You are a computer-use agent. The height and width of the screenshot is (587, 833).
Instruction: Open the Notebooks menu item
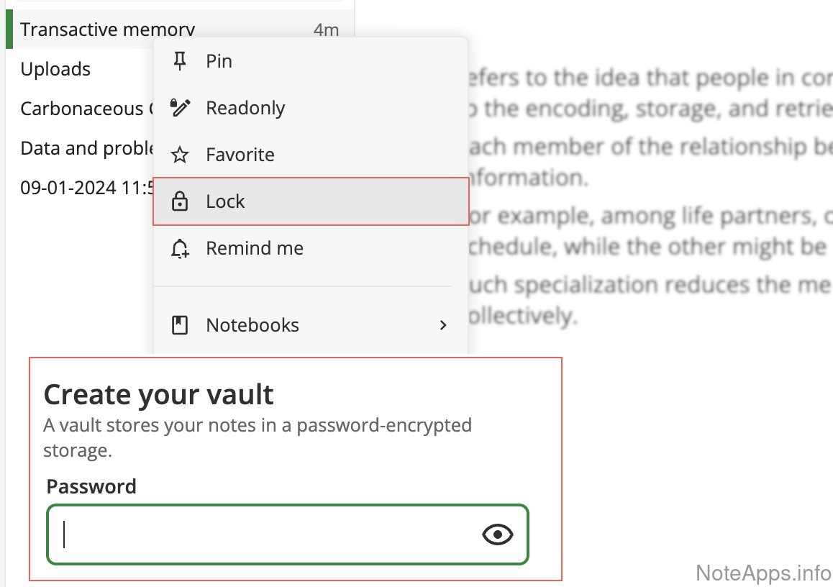click(x=252, y=325)
